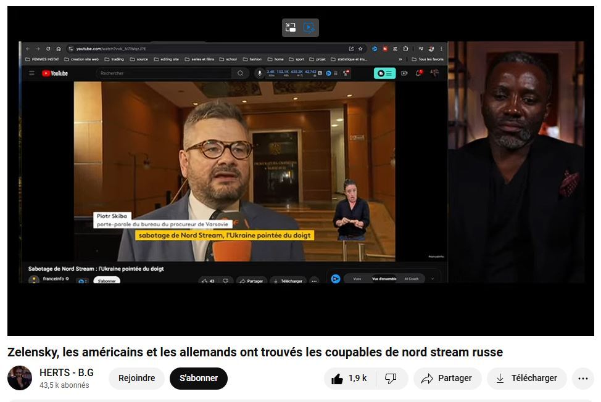The width and height of the screenshot is (601, 402).
Task: Like the video showing 1,9 k likes
Action: [x=350, y=379]
